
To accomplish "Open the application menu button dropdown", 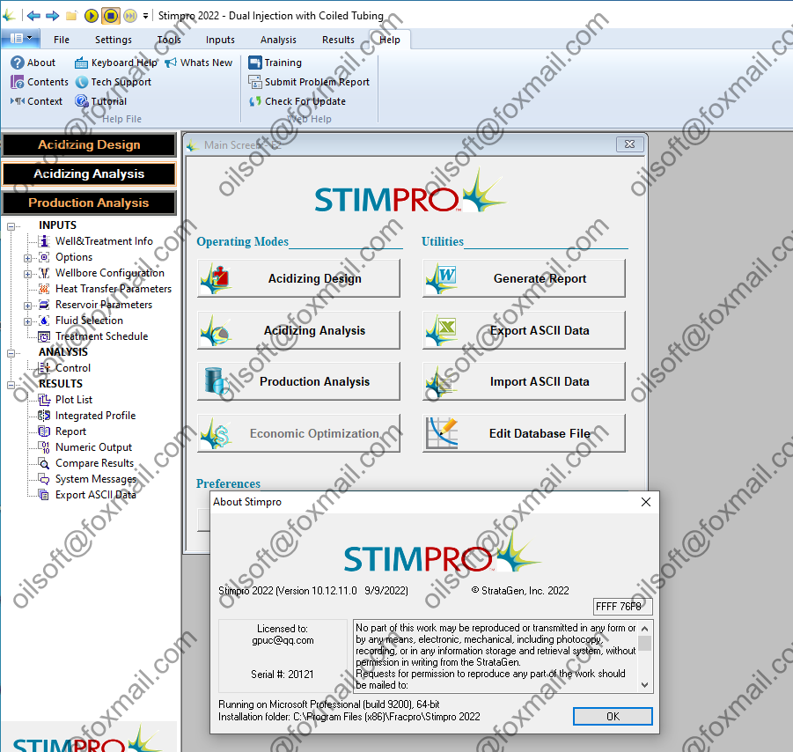I will click(21, 39).
